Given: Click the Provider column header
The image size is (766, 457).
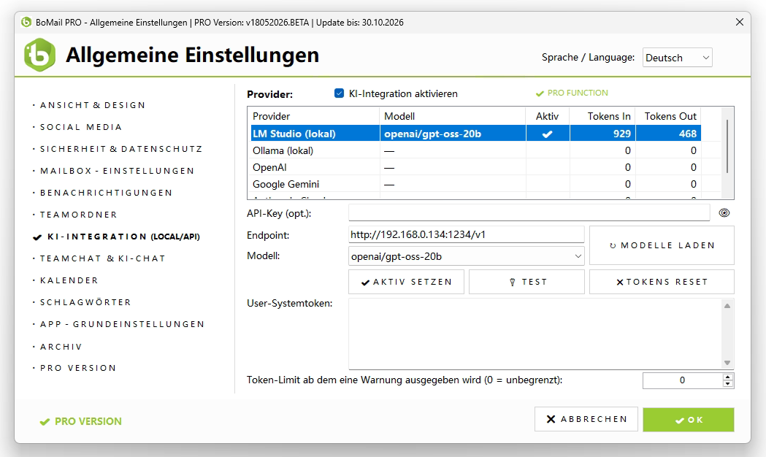Looking at the screenshot, I should (314, 116).
